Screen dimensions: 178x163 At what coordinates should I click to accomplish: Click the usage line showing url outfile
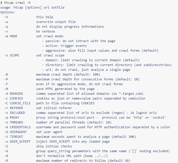[x=32, y=7]
